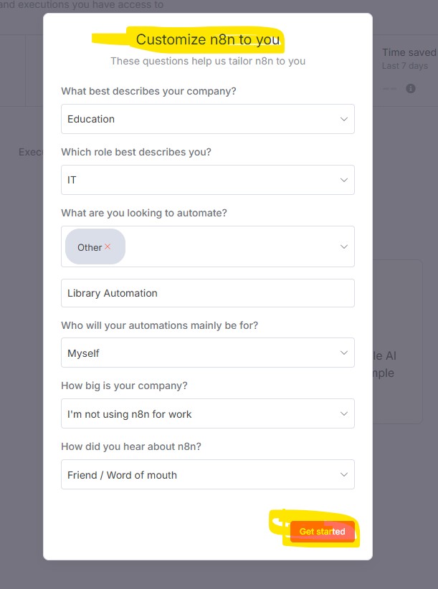The height and width of the screenshot is (589, 438).
Task: Click the chevron beside the Other tag field
Action: pos(344,246)
